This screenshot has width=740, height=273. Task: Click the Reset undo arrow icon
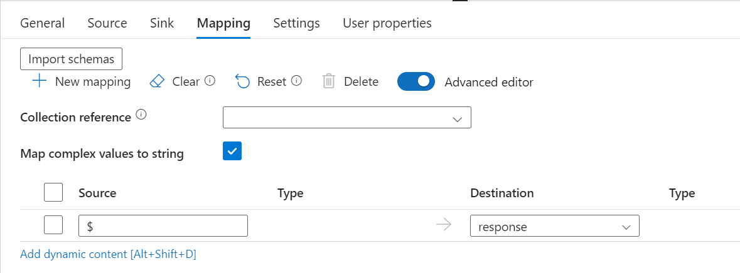tap(242, 81)
